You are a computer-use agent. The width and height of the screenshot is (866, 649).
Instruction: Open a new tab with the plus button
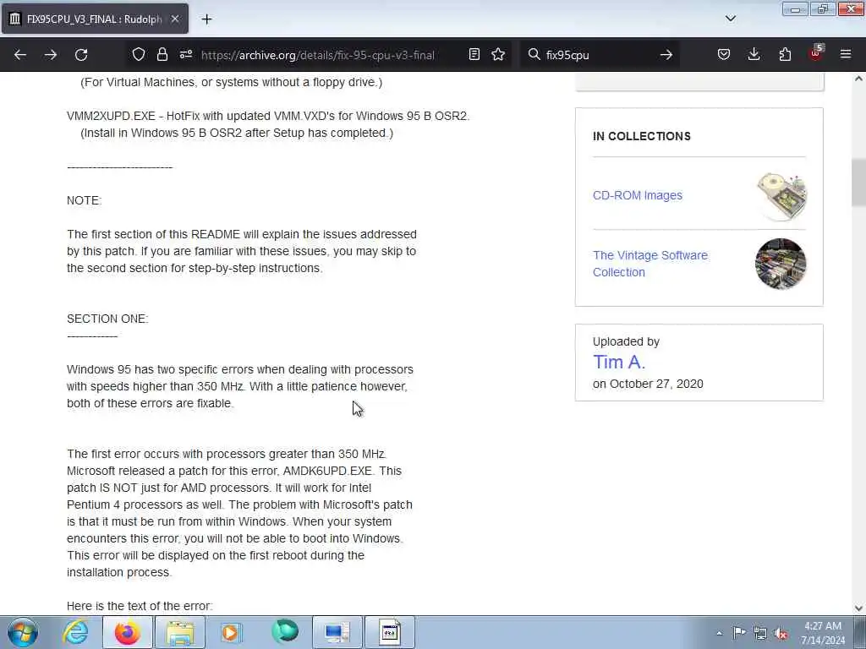click(206, 19)
